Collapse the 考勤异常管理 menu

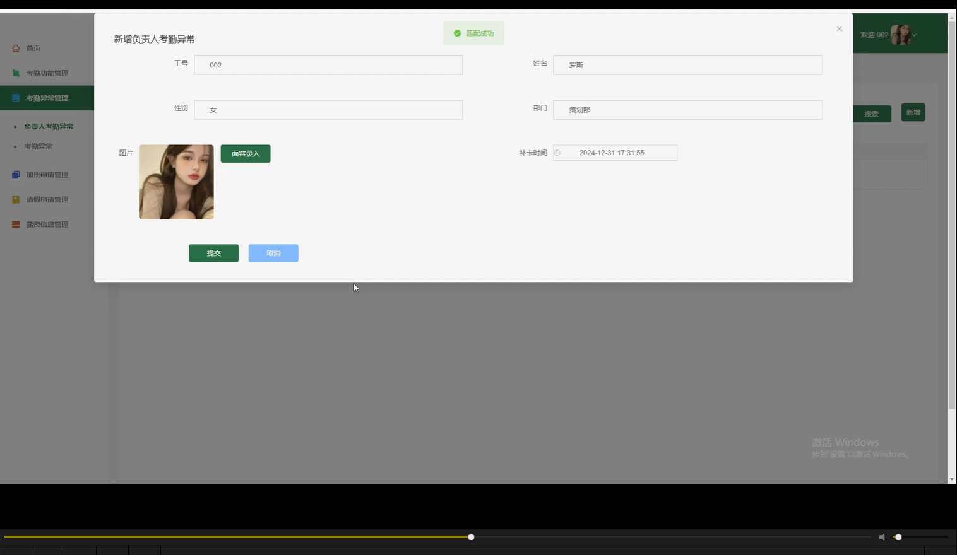pos(47,98)
